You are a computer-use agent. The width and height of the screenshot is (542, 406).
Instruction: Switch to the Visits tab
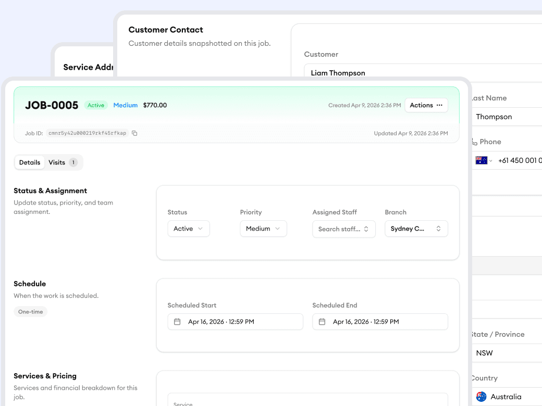point(57,162)
